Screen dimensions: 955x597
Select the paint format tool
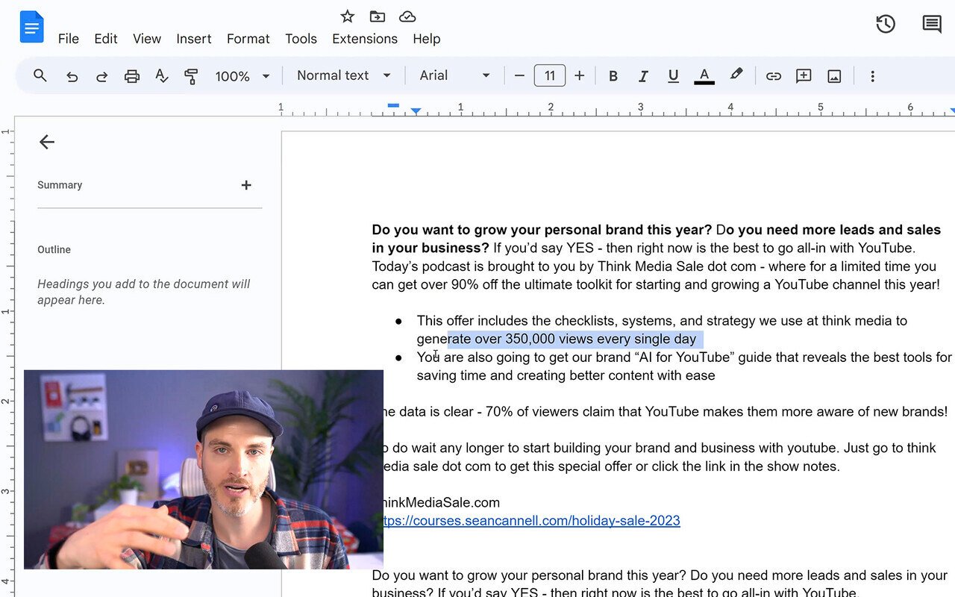191,76
